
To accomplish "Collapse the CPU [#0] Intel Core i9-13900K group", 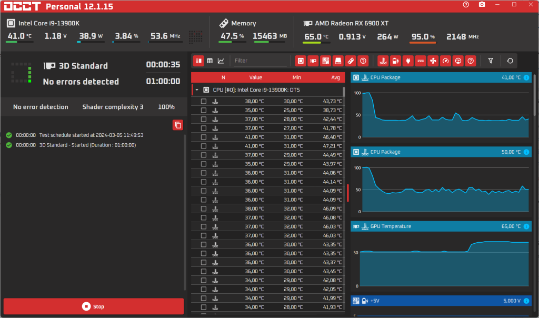I will pyautogui.click(x=197, y=90).
